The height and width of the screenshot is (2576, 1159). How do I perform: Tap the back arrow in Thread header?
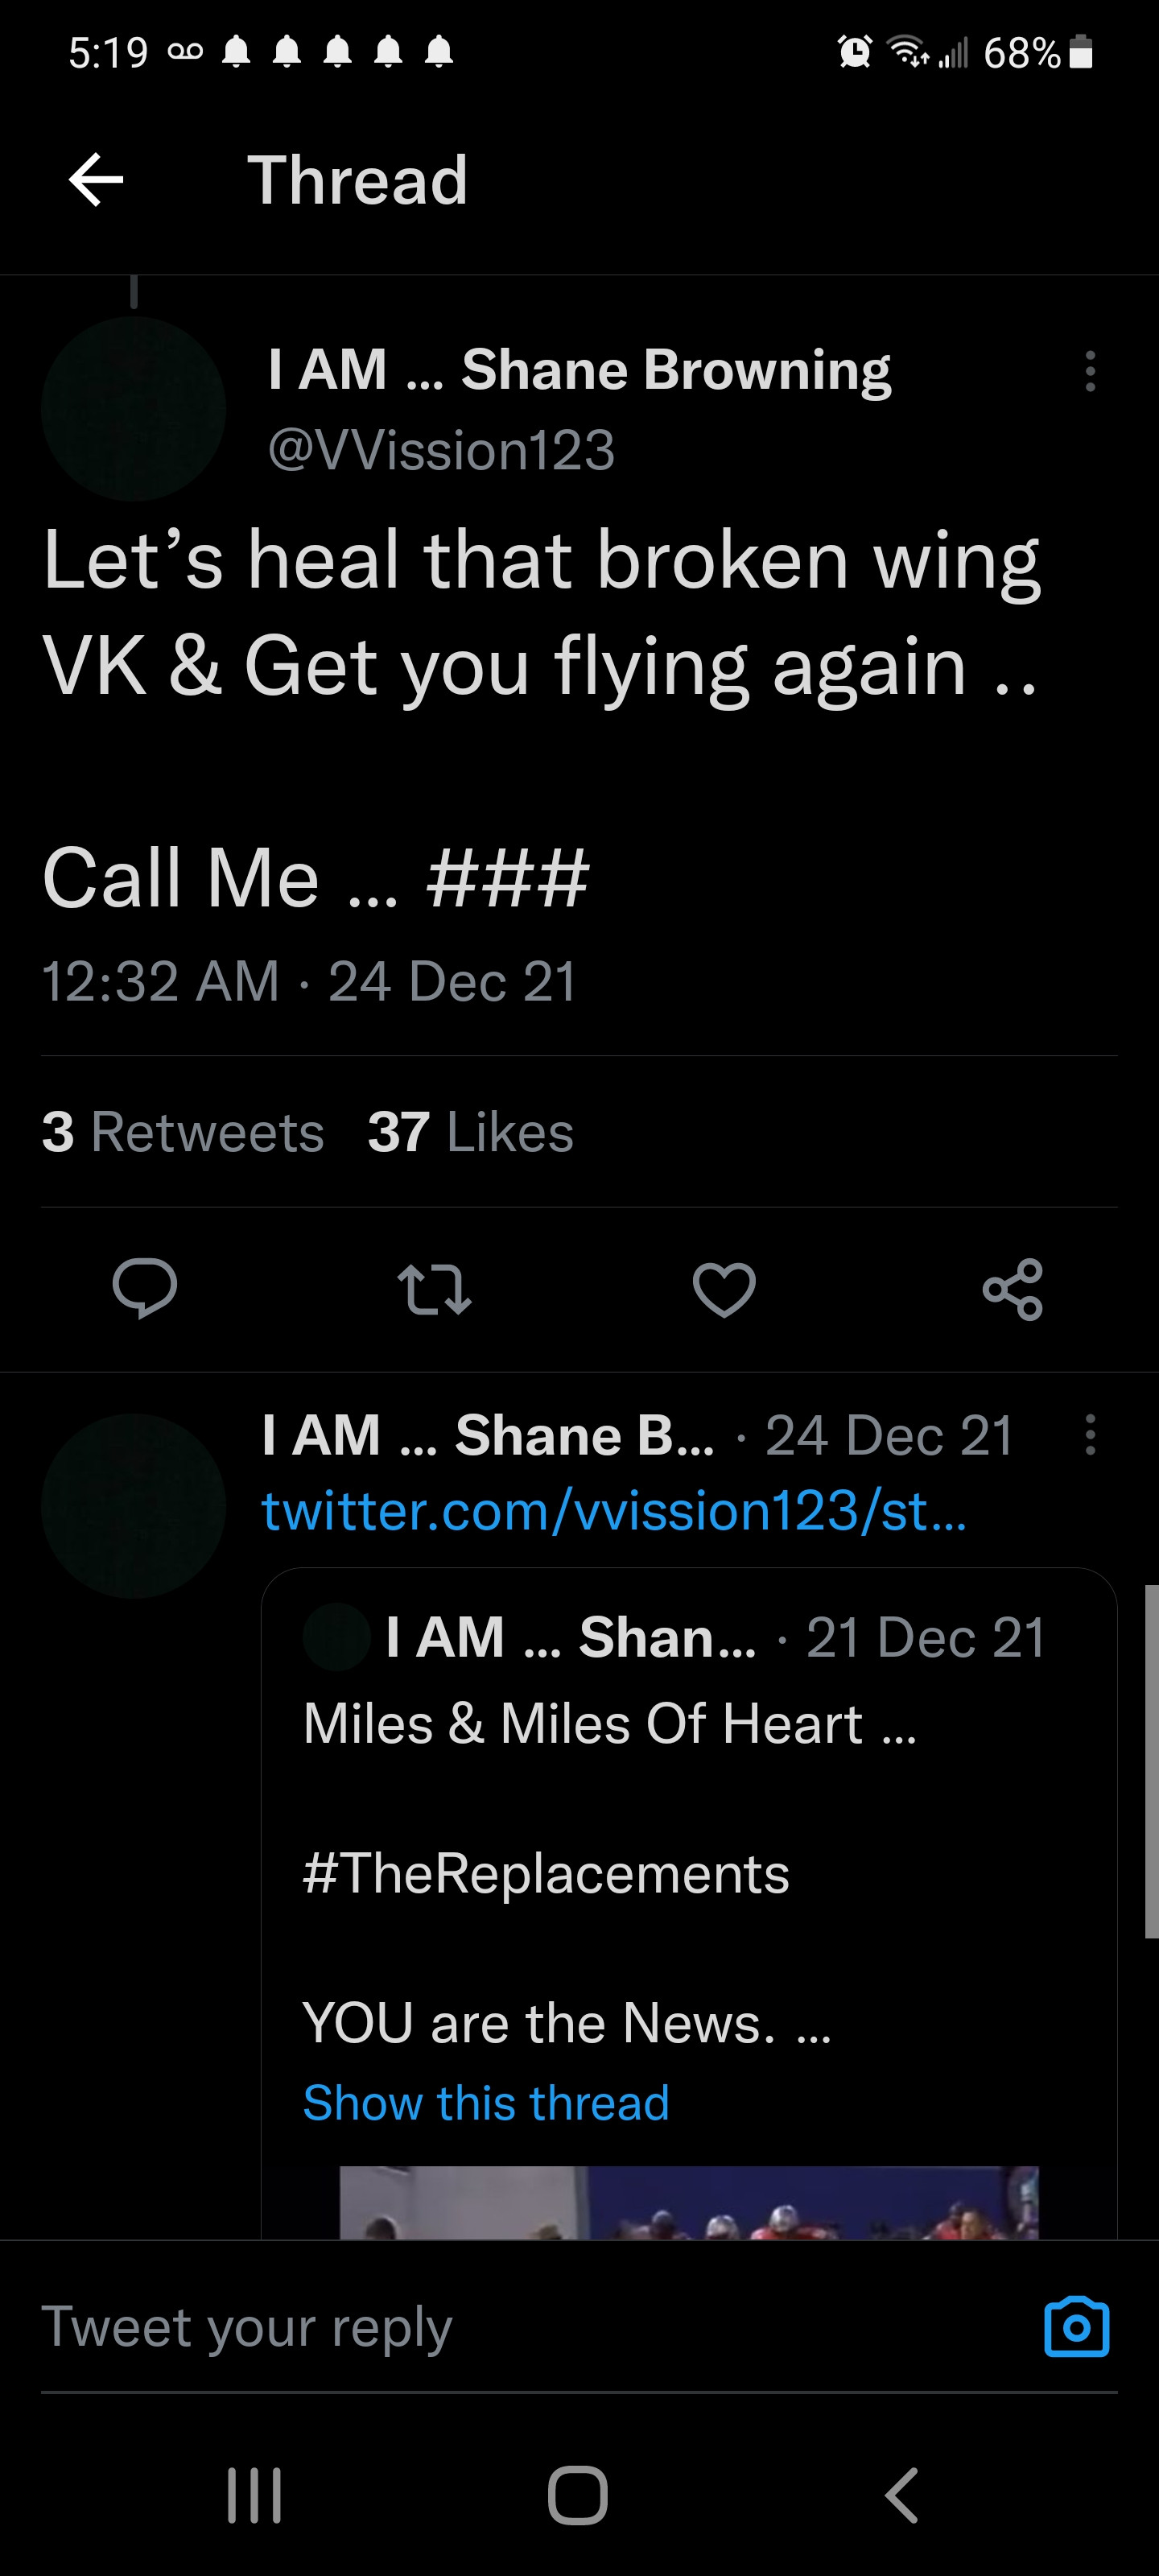96,180
